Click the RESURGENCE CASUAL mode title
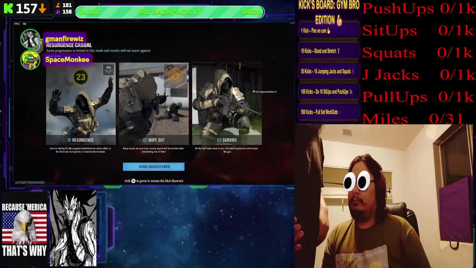The width and height of the screenshot is (476, 268). tap(69, 45)
